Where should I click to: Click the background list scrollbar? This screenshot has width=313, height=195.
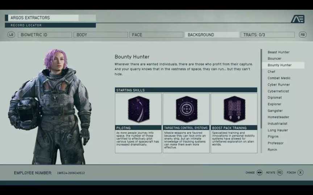click(x=261, y=90)
